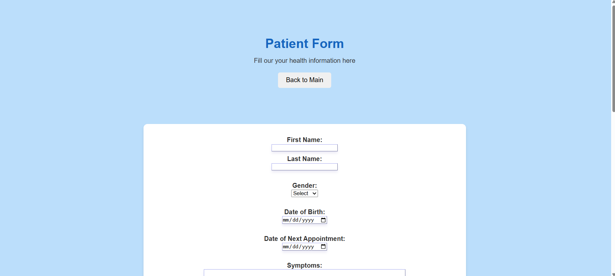Click the First Name label
Screen dimensions: 615x276
tap(304, 140)
